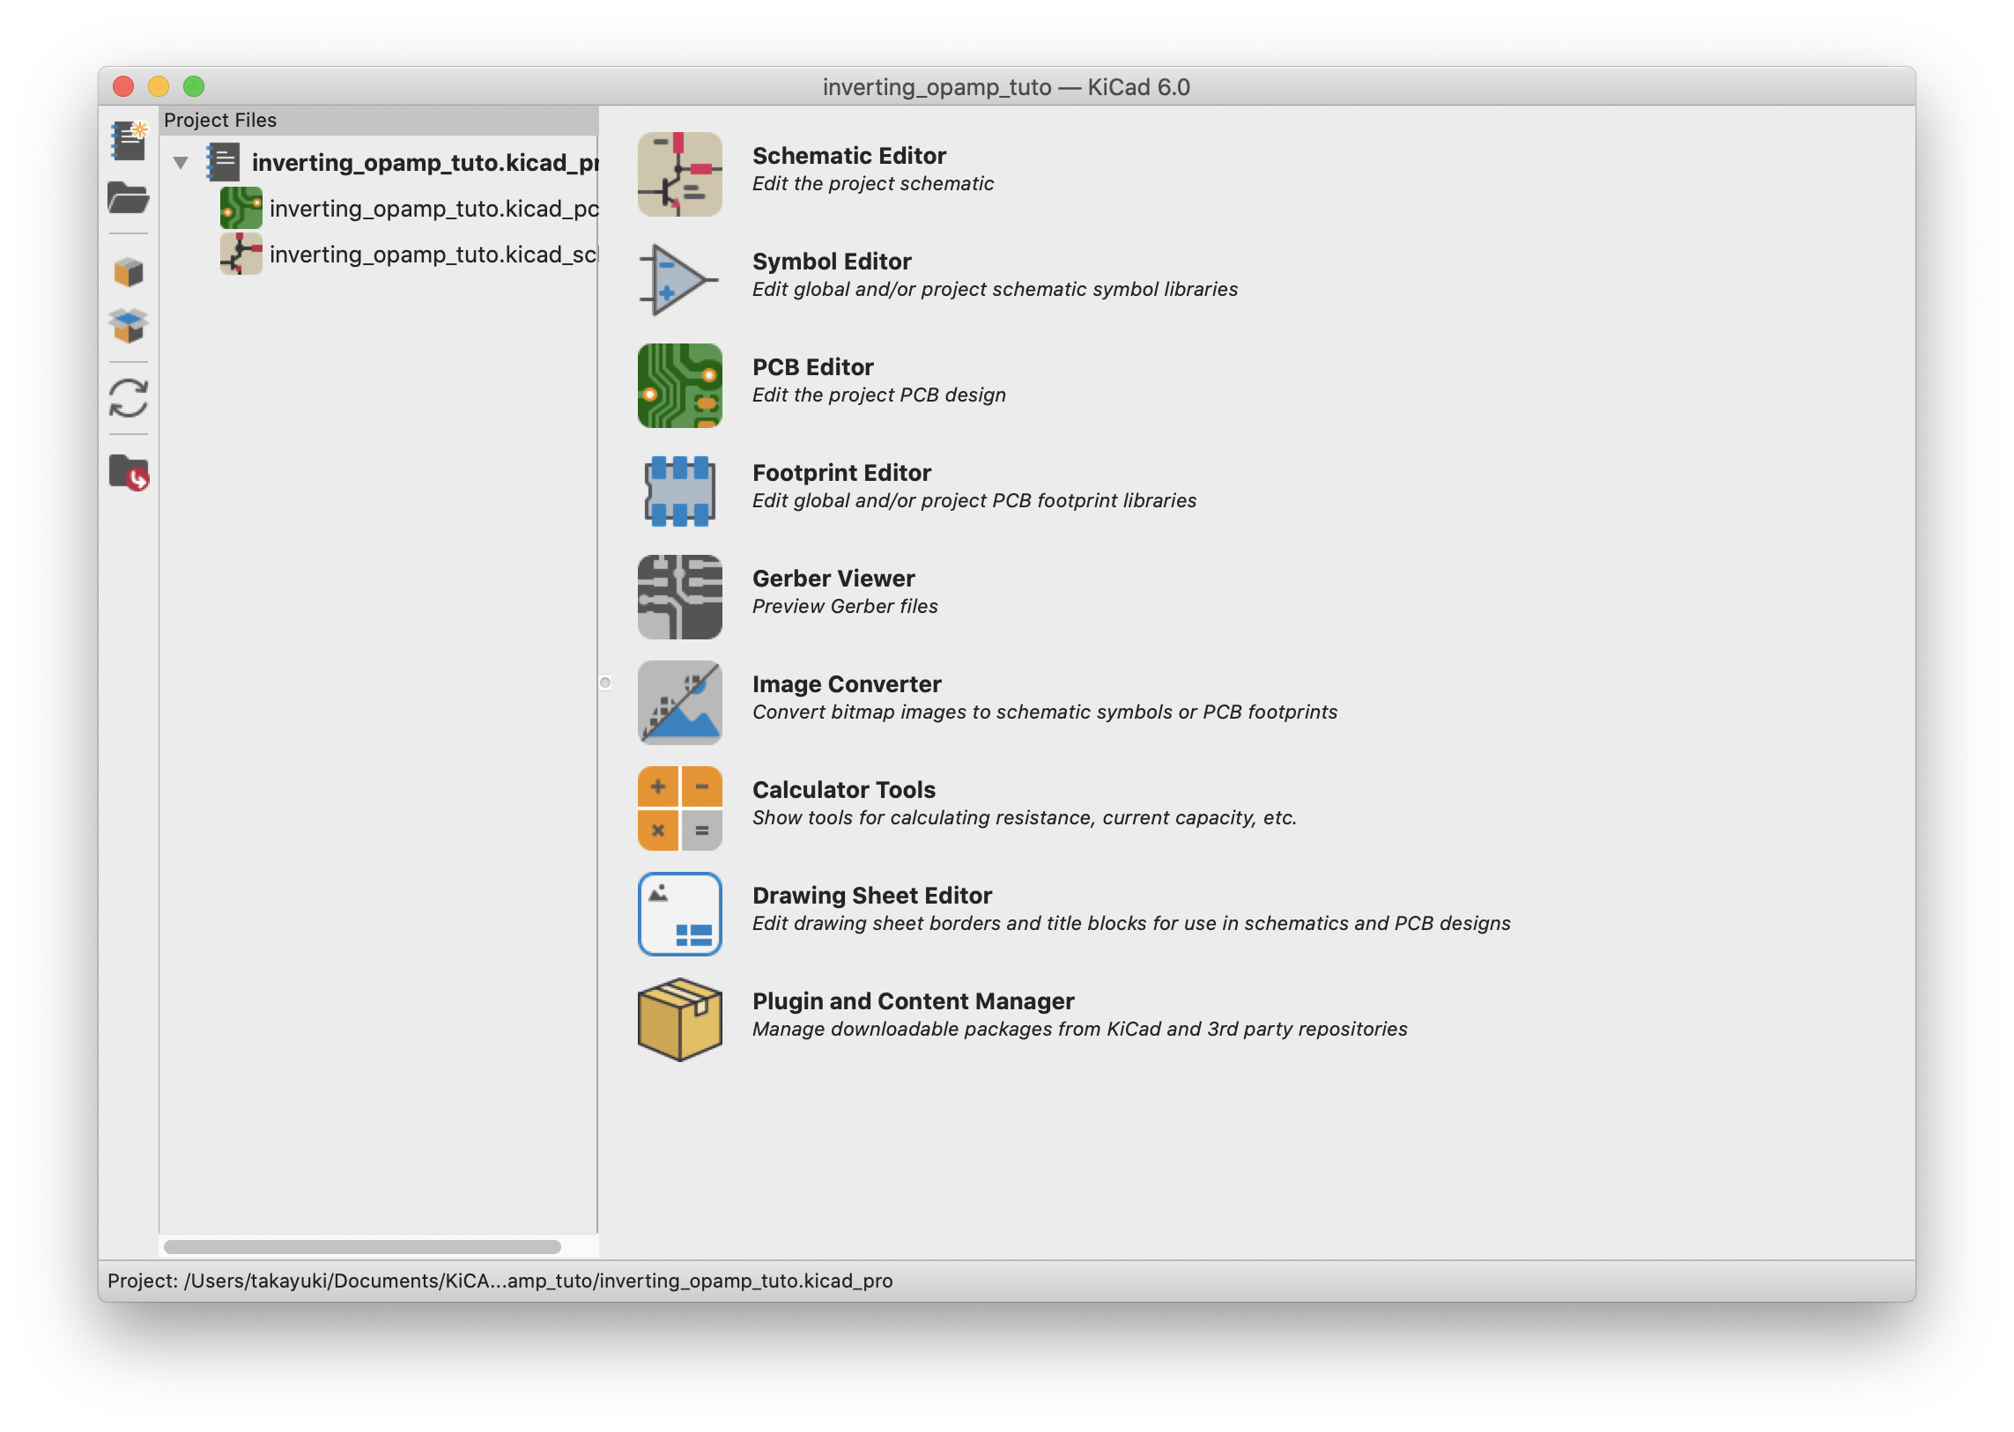2014x1432 pixels.
Task: Launch the Symbol Editor op-amp icon
Action: click(x=679, y=280)
